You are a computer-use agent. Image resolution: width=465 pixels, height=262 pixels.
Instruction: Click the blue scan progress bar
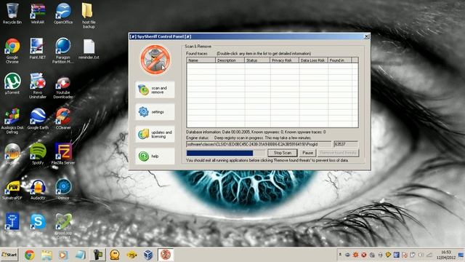[x=225, y=153]
